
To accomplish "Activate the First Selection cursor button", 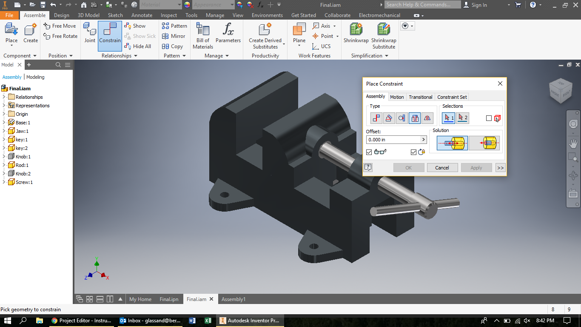I will 448,118.
